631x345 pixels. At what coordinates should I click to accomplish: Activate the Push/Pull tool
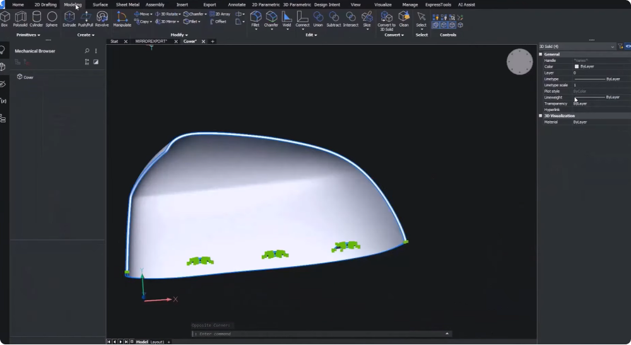(x=85, y=19)
